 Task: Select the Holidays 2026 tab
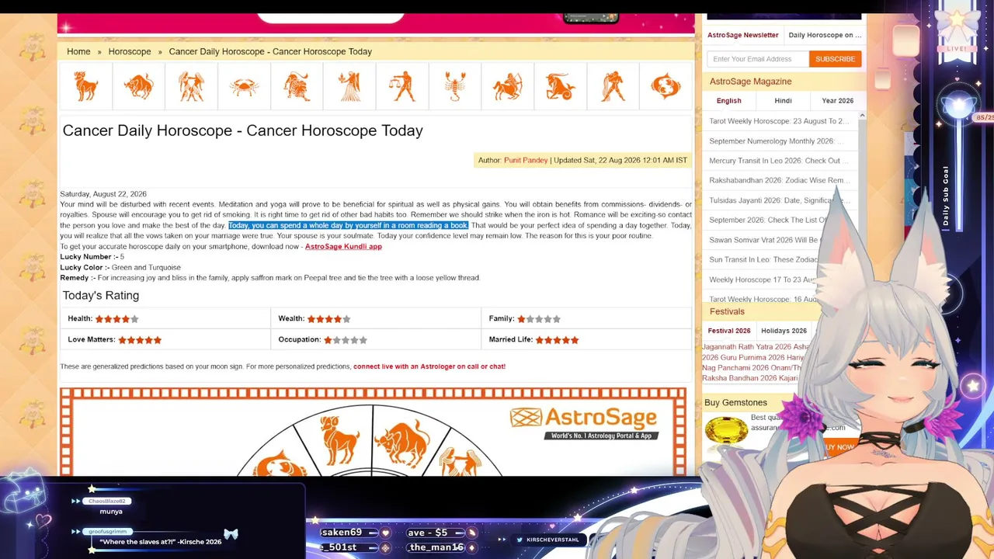coord(784,331)
